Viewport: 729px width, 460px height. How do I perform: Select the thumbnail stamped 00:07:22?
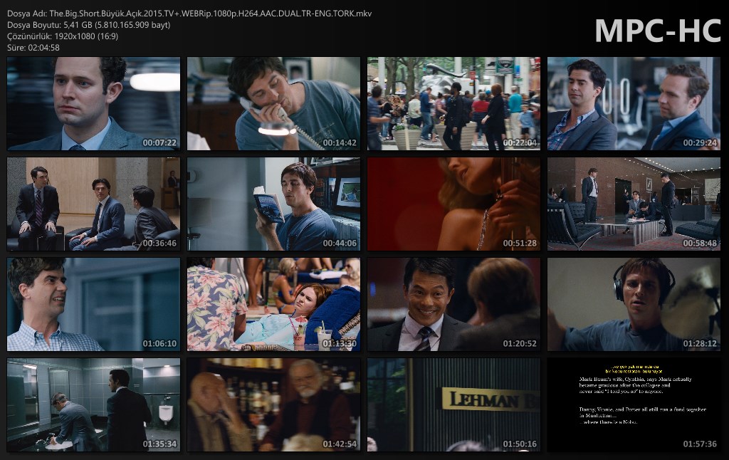[93, 104]
